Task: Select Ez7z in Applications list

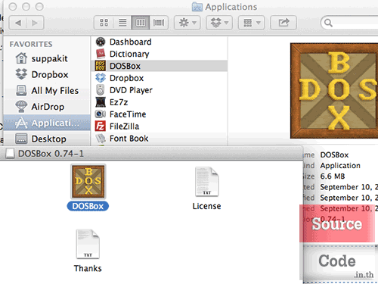Action: tap(160, 102)
